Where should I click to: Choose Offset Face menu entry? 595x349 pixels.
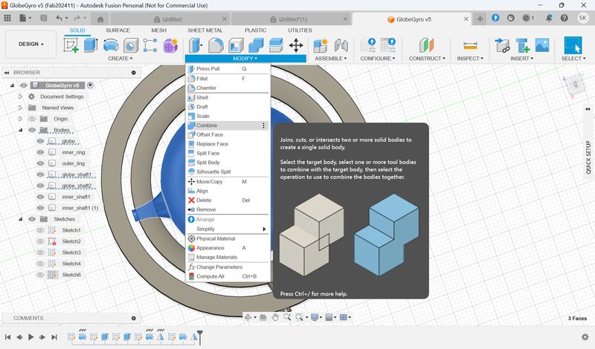[228, 134]
